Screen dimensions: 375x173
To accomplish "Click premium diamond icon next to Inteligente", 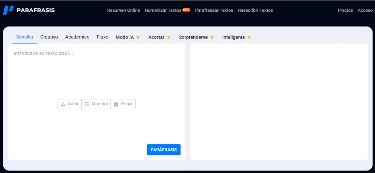I will click(x=249, y=37).
